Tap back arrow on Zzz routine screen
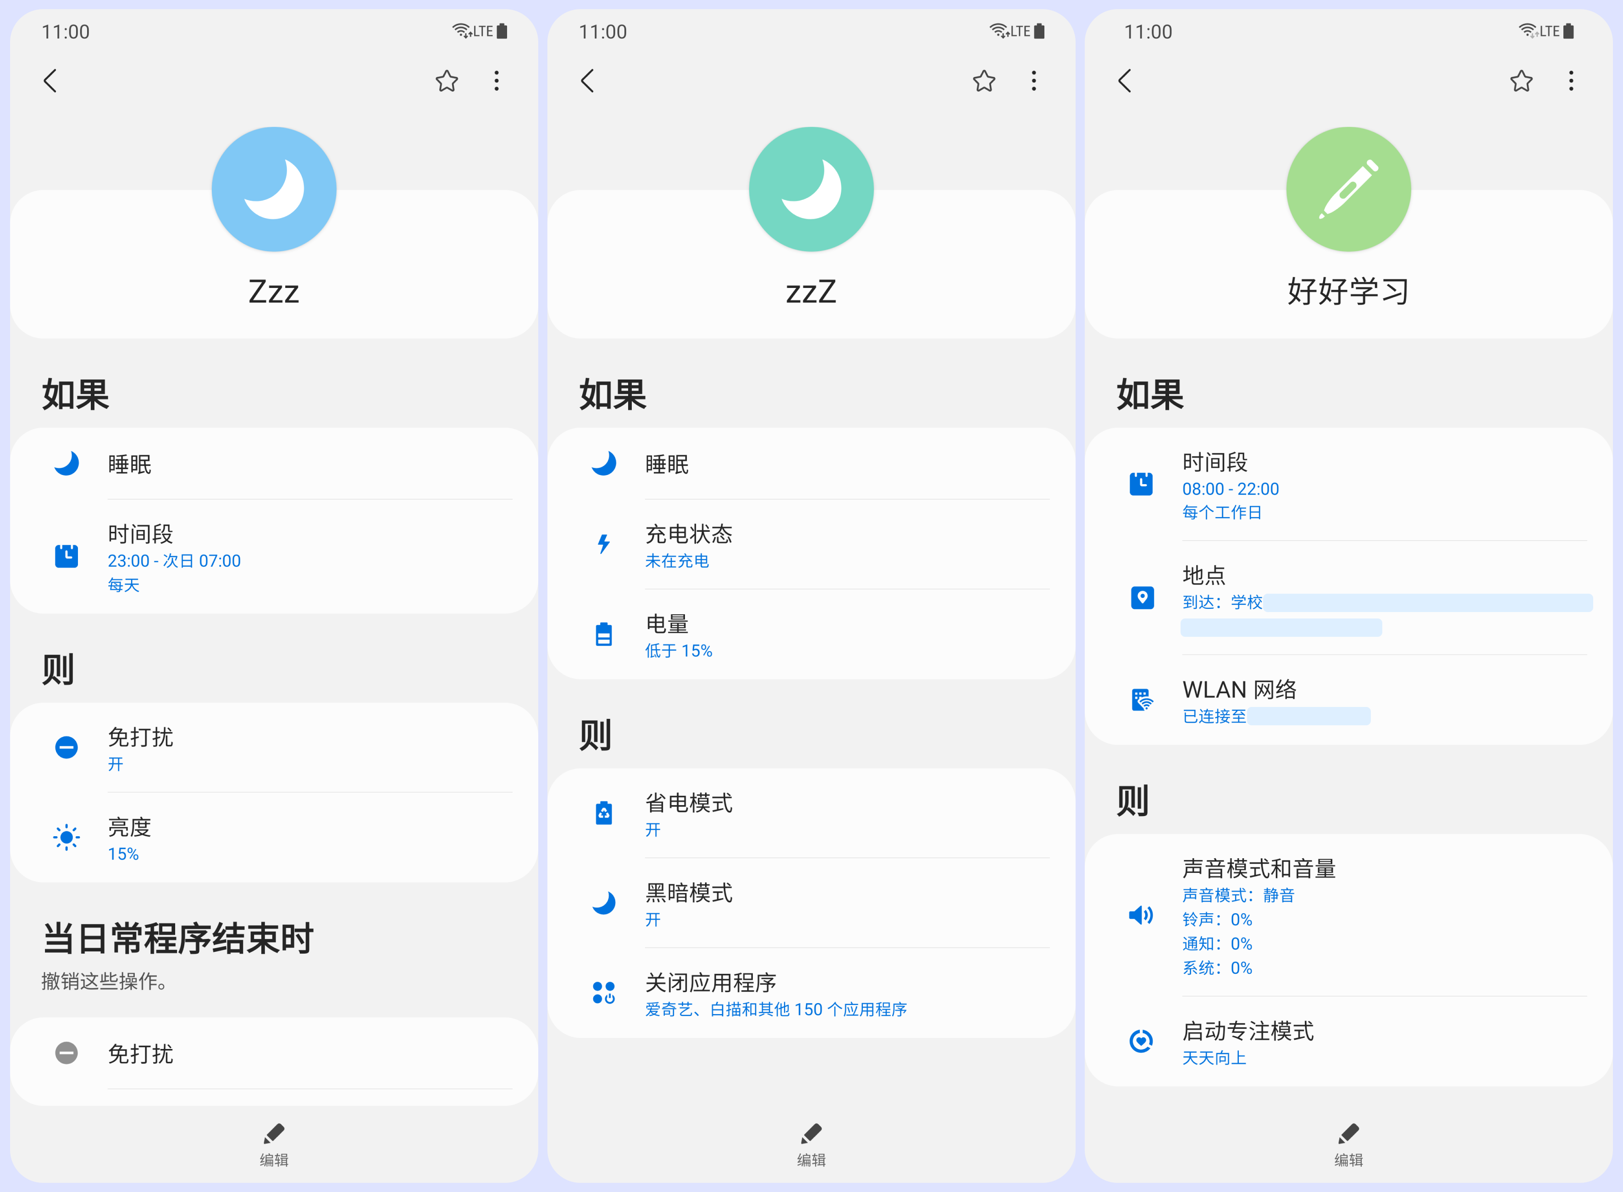This screenshot has height=1192, width=1623. click(50, 81)
